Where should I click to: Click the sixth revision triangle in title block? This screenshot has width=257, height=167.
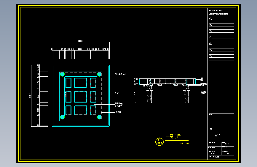(x=210, y=50)
